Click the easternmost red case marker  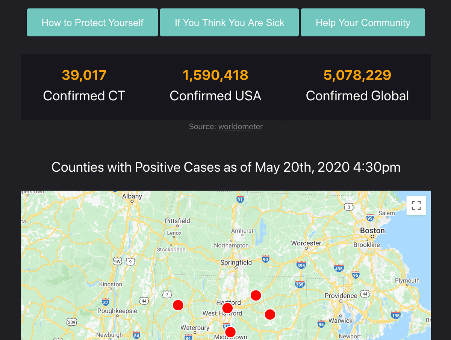[x=270, y=314]
